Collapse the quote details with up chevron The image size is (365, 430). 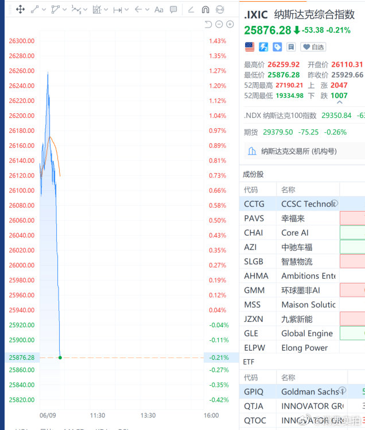[340, 102]
